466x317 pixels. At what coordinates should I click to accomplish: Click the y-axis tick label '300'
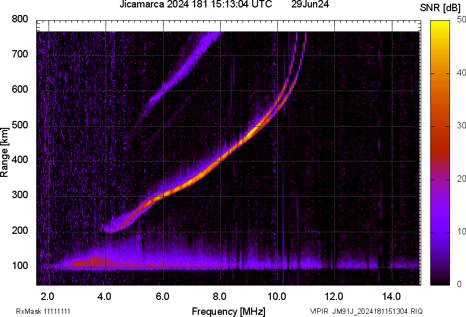[x=20, y=195]
